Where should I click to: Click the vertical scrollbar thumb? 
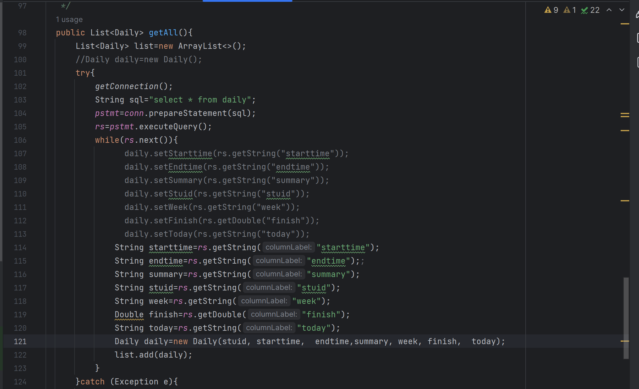(x=626, y=317)
